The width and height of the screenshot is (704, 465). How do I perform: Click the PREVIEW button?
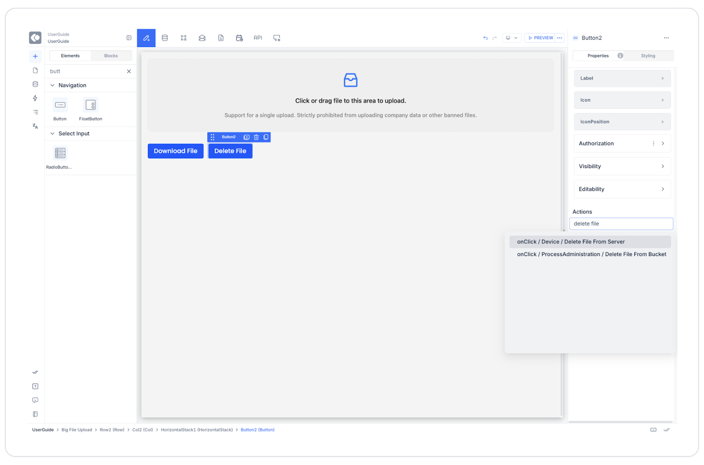click(540, 38)
